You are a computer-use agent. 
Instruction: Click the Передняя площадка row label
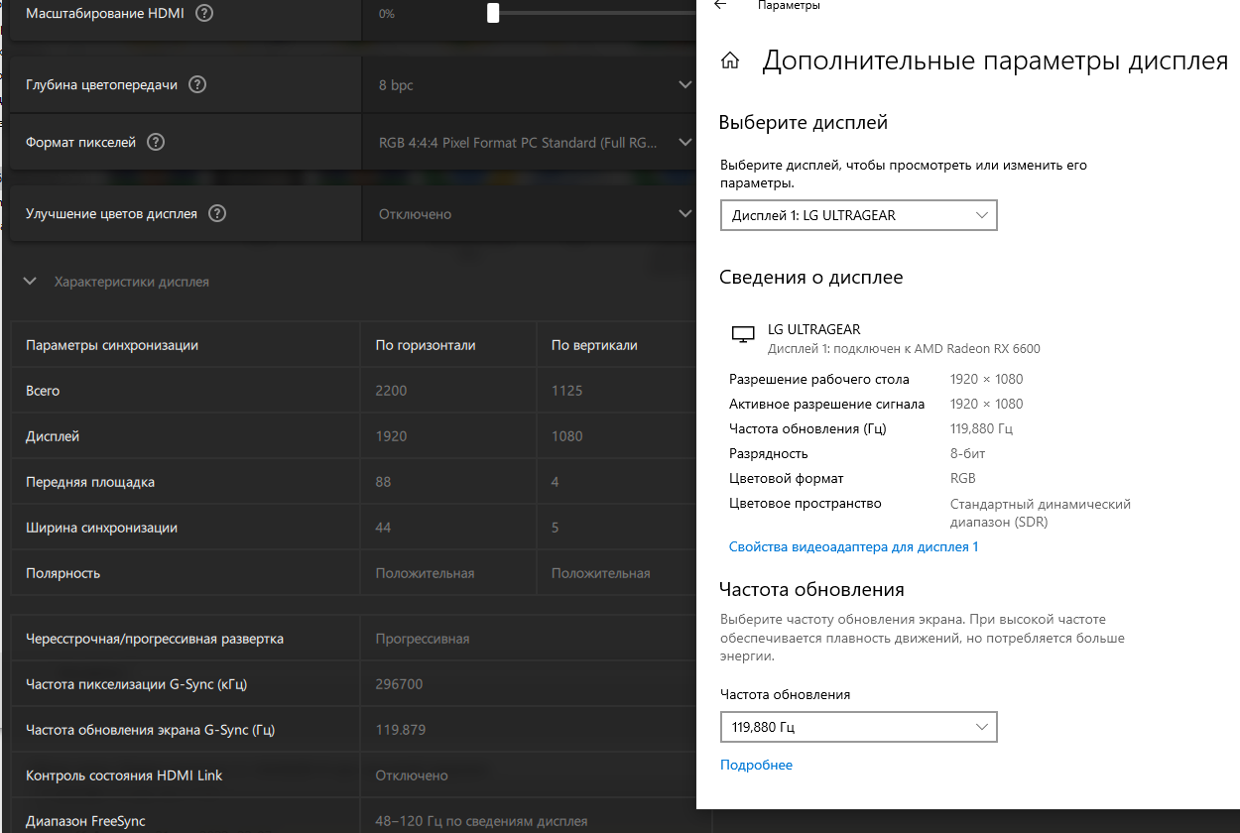click(x=90, y=482)
